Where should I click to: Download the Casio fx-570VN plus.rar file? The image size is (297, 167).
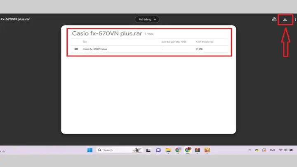pos(285,19)
